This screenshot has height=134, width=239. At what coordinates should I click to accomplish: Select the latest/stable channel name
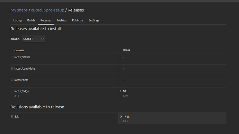point(22,57)
